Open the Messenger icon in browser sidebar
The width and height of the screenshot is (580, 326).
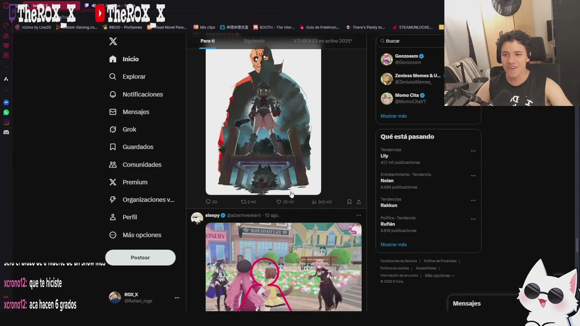point(6,102)
